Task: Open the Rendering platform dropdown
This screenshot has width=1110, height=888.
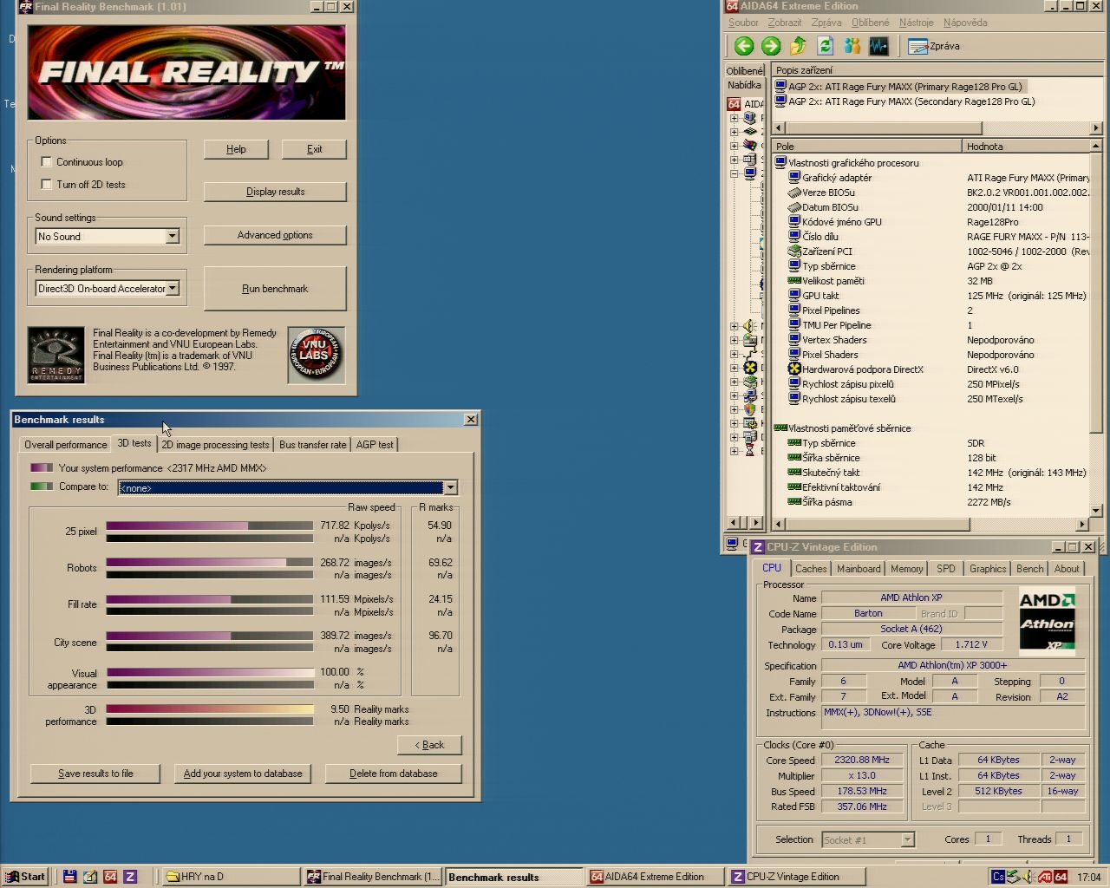Action: click(x=172, y=289)
